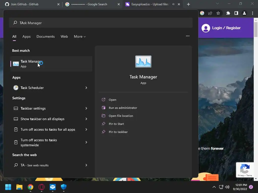This screenshot has height=193, width=258.
Task: Click the TA See web results search icon
Action: pyautogui.click(x=16, y=165)
